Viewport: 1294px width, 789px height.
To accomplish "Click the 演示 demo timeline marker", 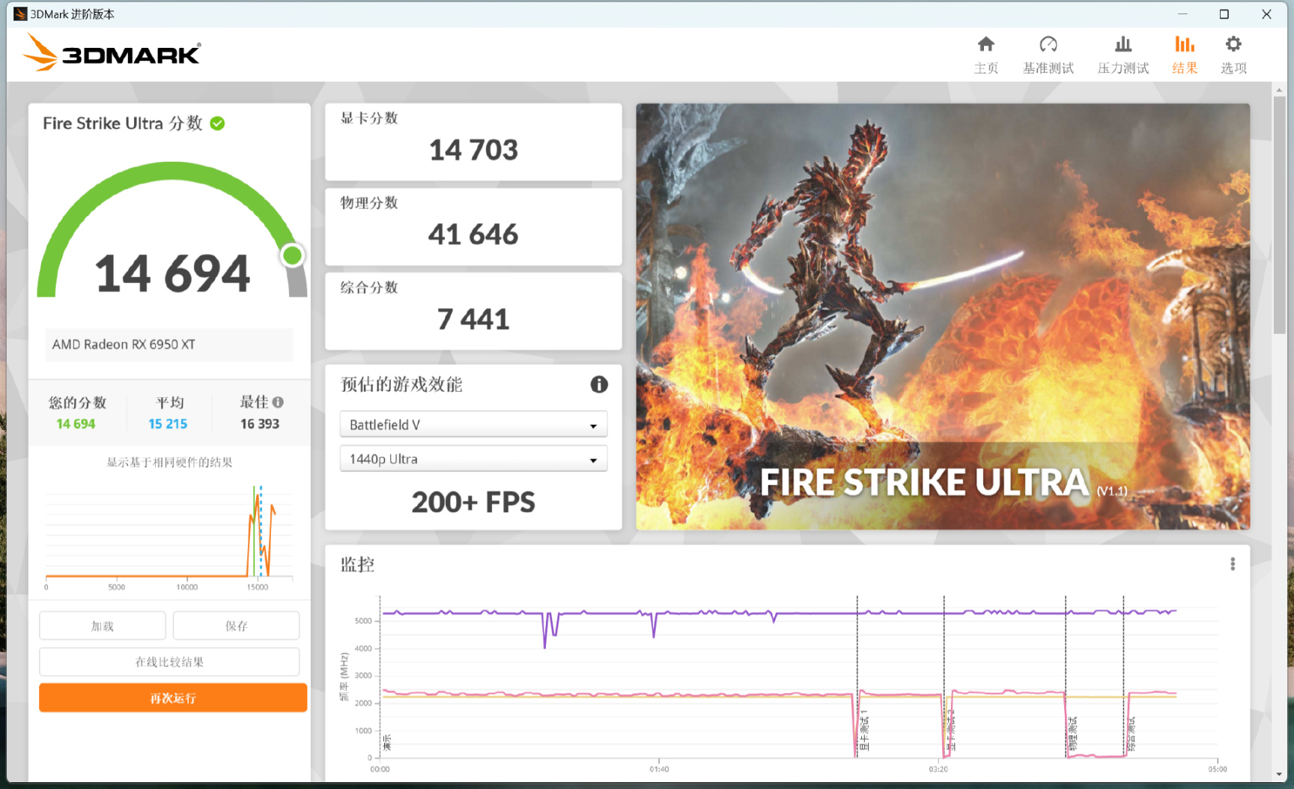I will tap(386, 742).
